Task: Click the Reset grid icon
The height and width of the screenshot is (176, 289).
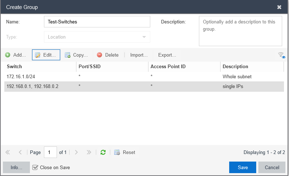Action: [x=117, y=152]
